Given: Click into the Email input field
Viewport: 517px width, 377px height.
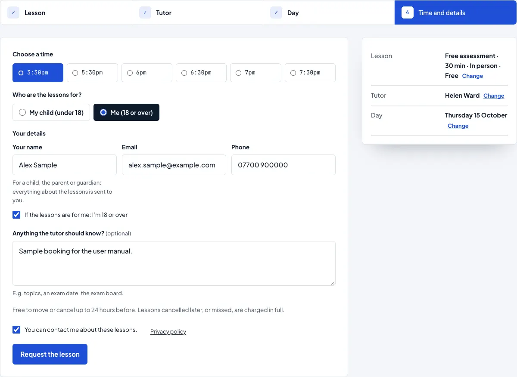Looking at the screenshot, I should click(x=174, y=165).
